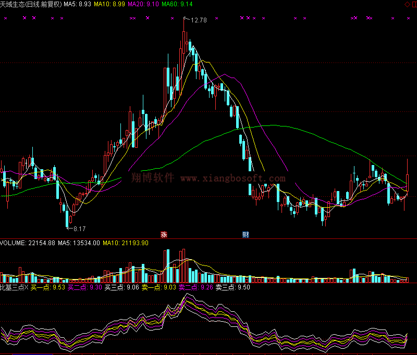This screenshot has width=417, height=355.
Task: Click the chart title 天域生态(日线.前复权)
Action: (x=31, y=4)
